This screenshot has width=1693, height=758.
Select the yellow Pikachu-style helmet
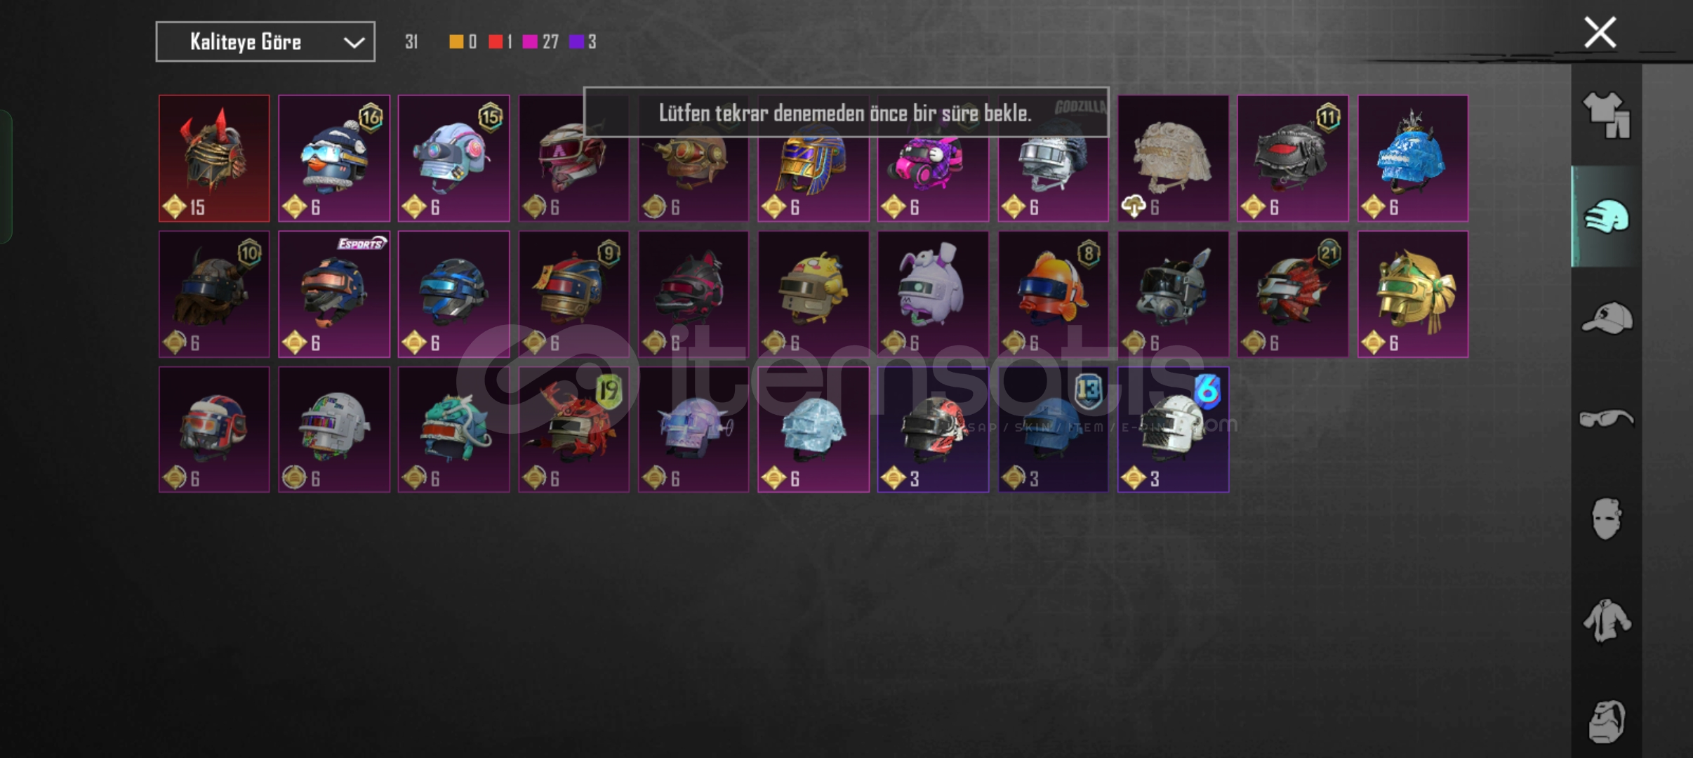pos(814,294)
